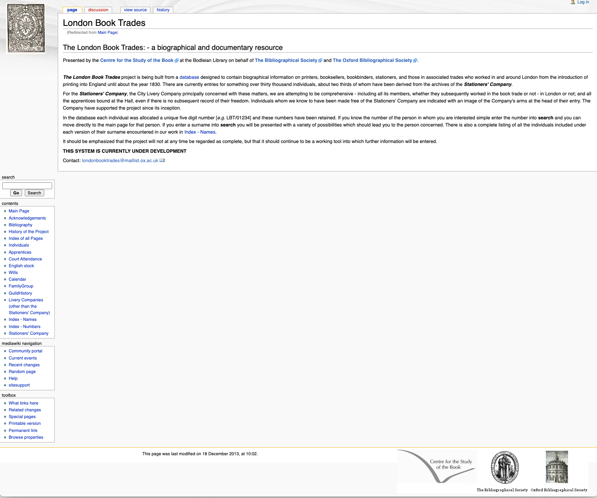Image resolution: width=597 pixels, height=498 pixels.
Task: Open FamilyGroup in sidebar
Action: click(21, 286)
